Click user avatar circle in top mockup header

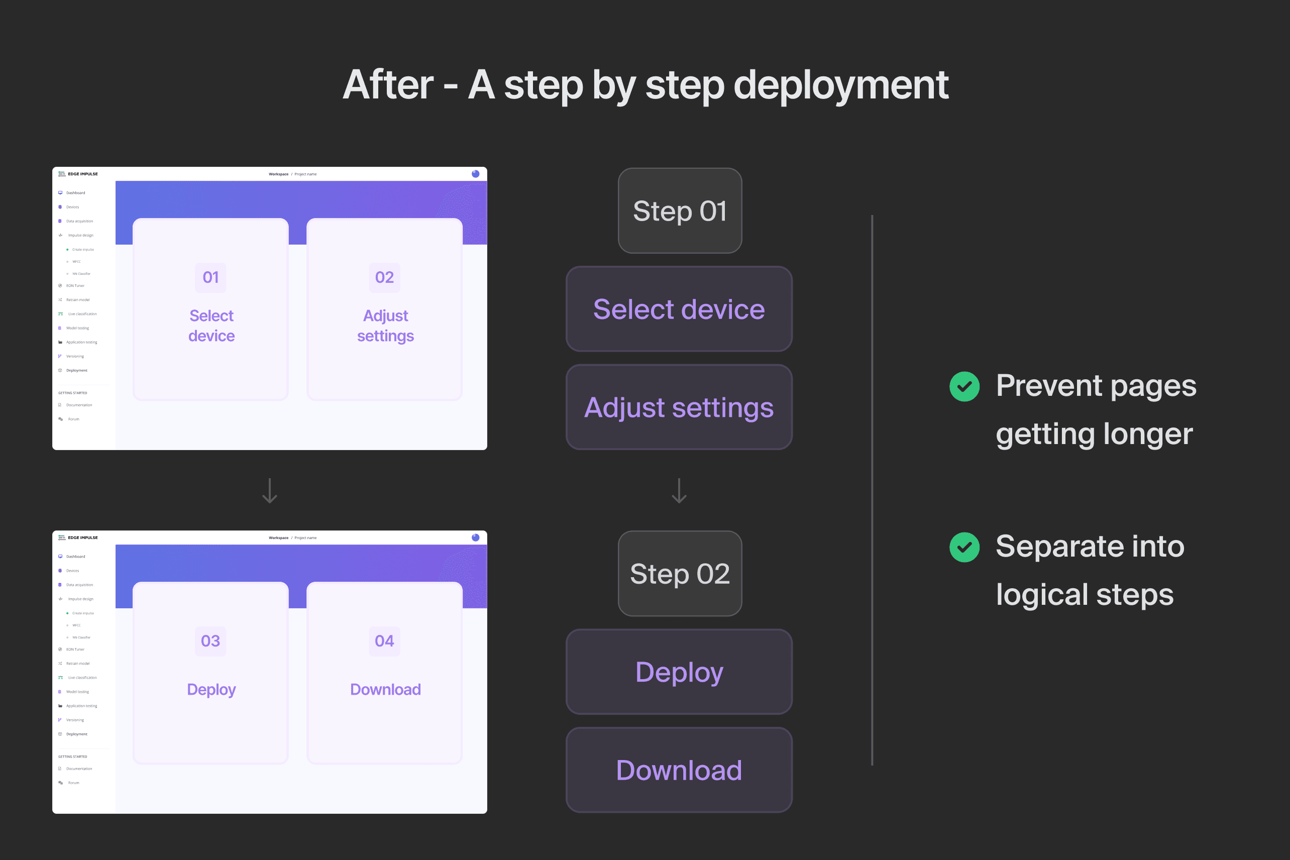coord(476,174)
